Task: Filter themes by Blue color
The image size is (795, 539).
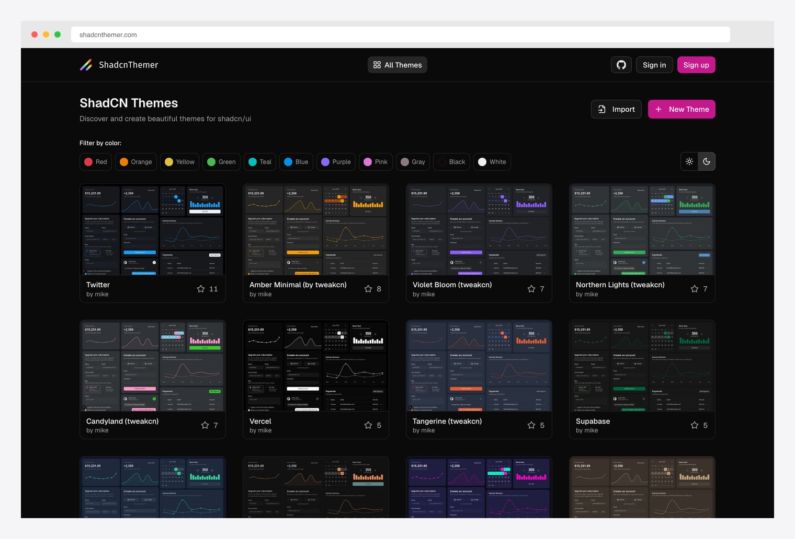Action: tap(296, 162)
